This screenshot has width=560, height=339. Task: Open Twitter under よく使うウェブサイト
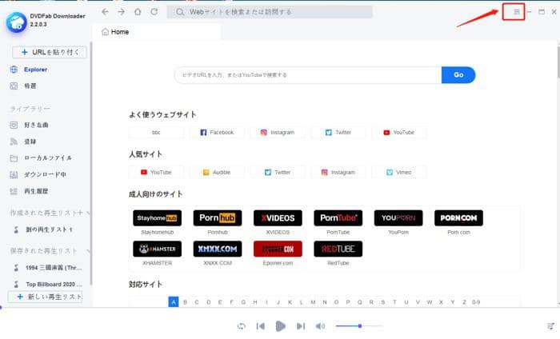point(338,133)
